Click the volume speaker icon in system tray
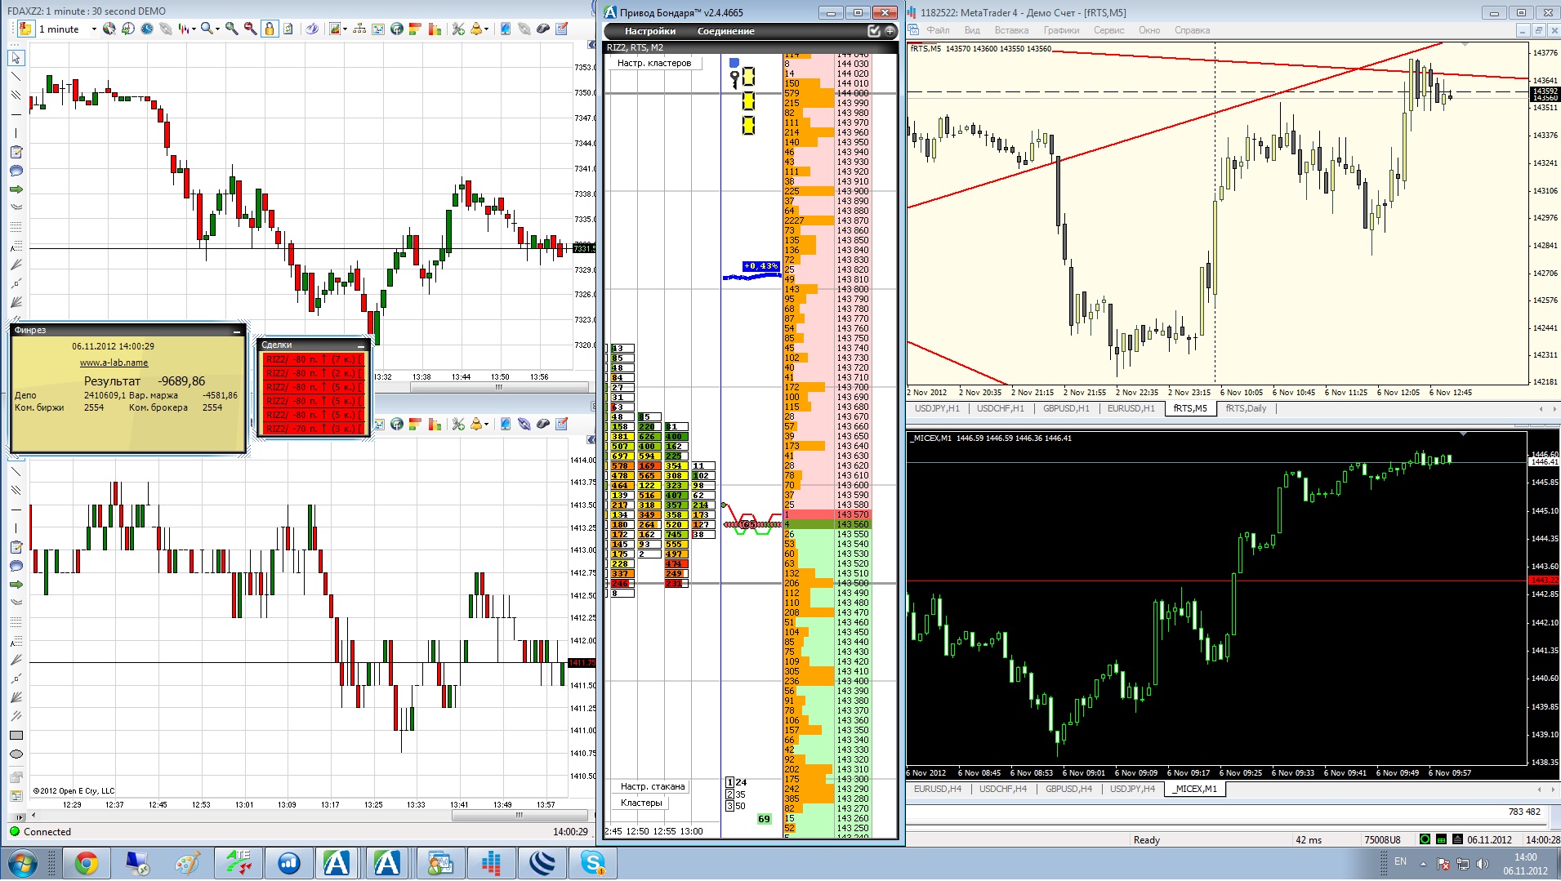This screenshot has width=1561, height=881. pyautogui.click(x=1483, y=864)
